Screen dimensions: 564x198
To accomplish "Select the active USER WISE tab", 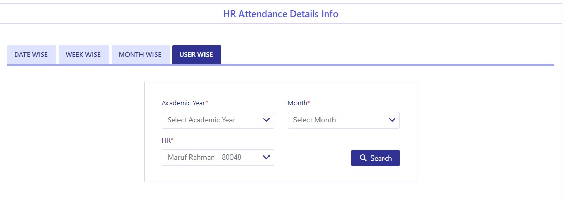I will [196, 55].
